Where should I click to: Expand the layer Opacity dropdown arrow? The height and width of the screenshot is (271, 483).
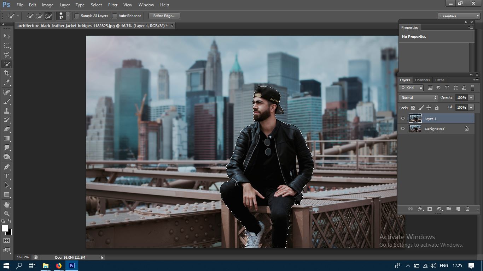[x=471, y=98]
